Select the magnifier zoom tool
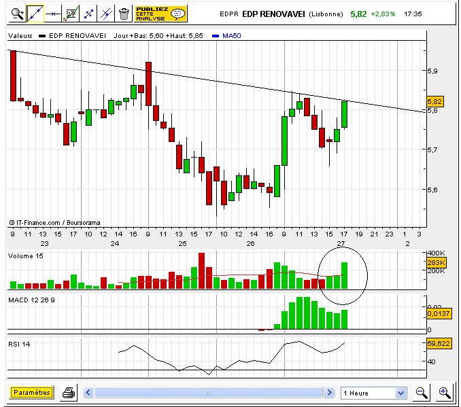This screenshot has width=461, height=407. [x=18, y=14]
